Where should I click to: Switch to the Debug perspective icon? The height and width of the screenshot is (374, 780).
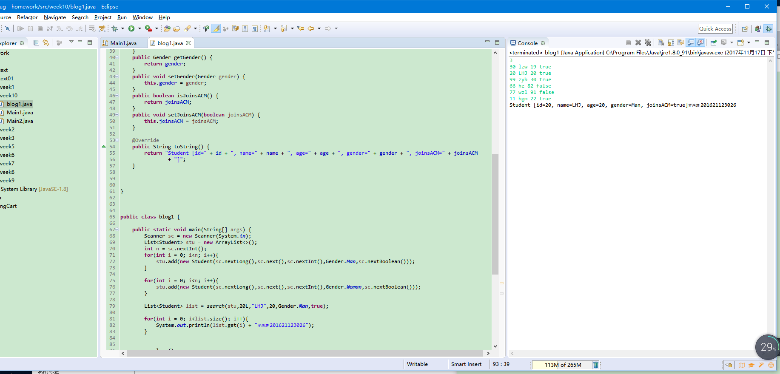[x=769, y=29]
